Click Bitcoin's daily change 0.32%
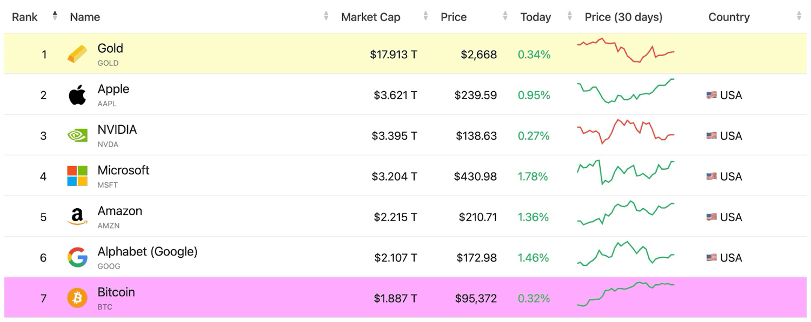 (534, 298)
